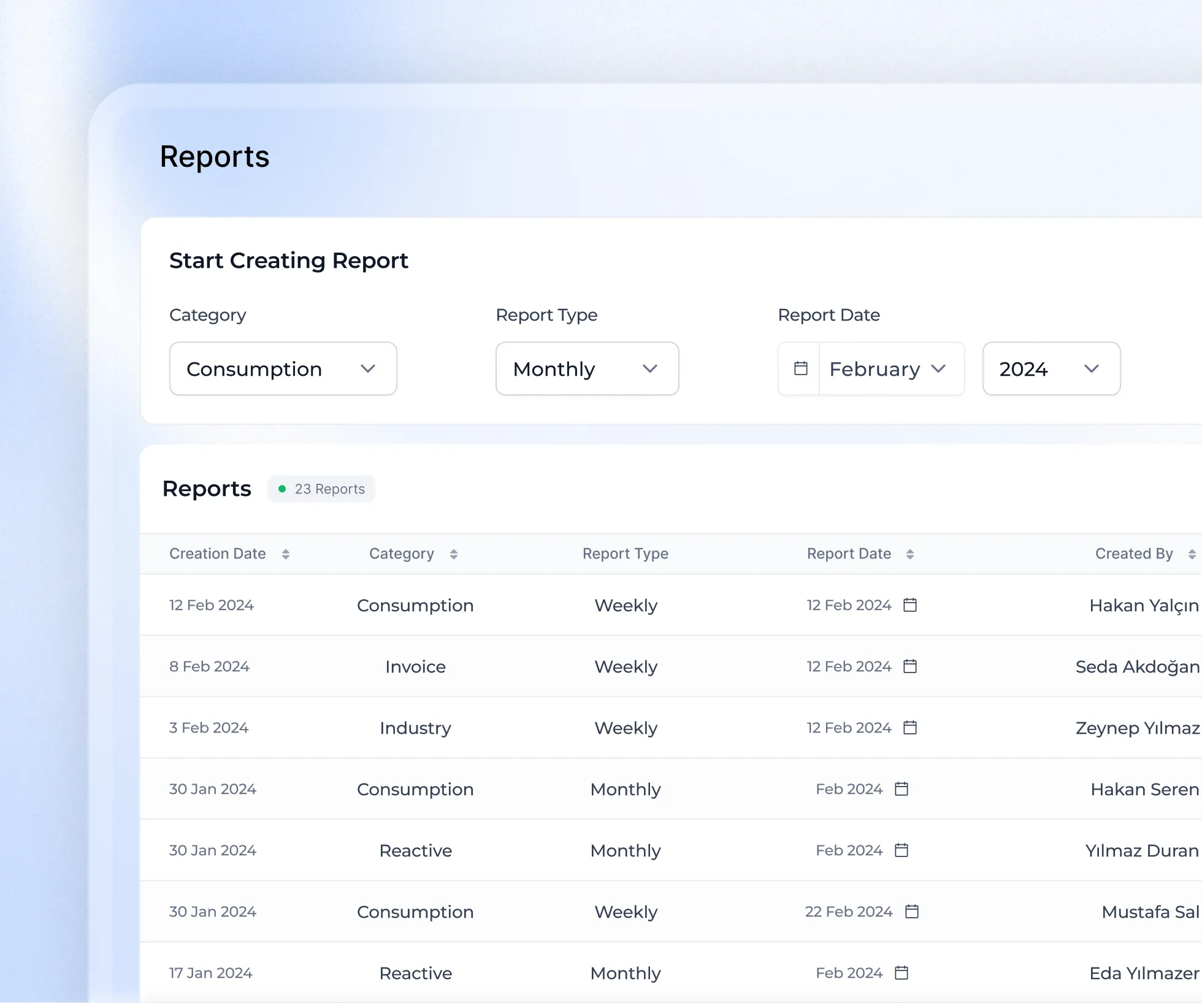
Task: Click calendar icon in Seda Akdoğan row
Action: click(910, 666)
